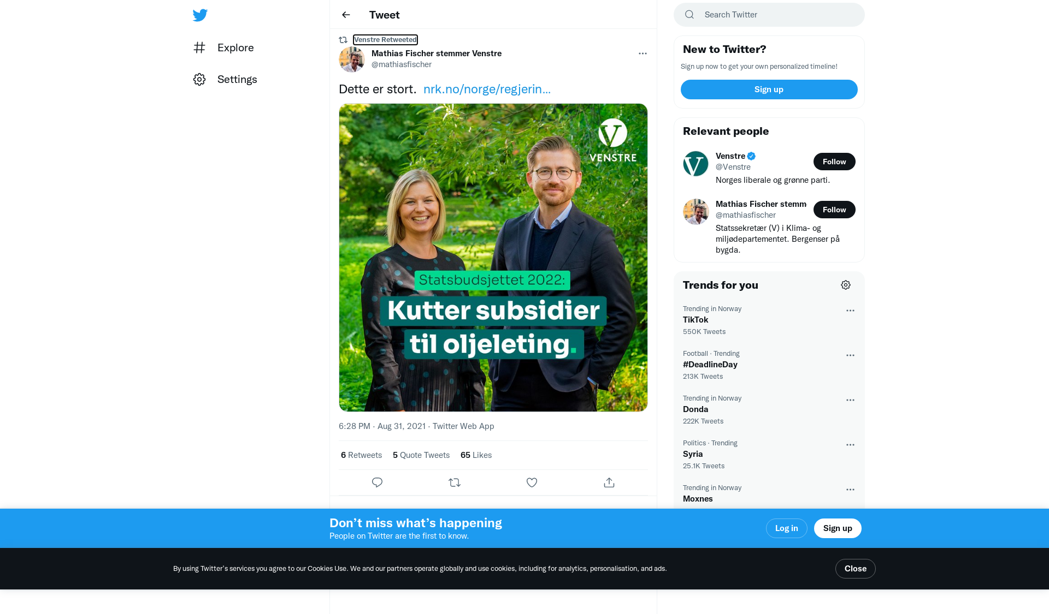1049x614 pixels.
Task: Open the Kutter subsidier til oljeleting image
Action: pyautogui.click(x=493, y=258)
